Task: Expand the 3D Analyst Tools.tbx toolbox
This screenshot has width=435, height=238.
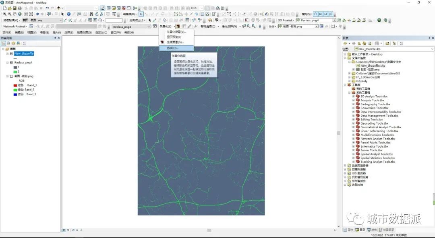Action: (x=354, y=96)
